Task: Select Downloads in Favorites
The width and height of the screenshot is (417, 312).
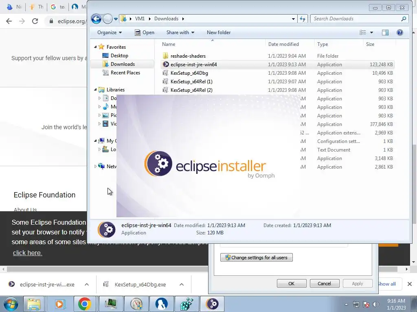Action: (x=123, y=64)
